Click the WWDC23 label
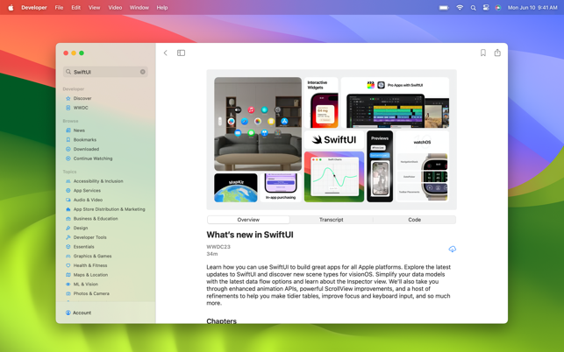The image size is (564, 352). [218, 247]
